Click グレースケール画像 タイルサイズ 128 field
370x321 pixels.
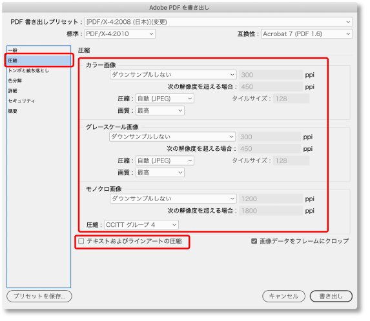(x=291, y=160)
